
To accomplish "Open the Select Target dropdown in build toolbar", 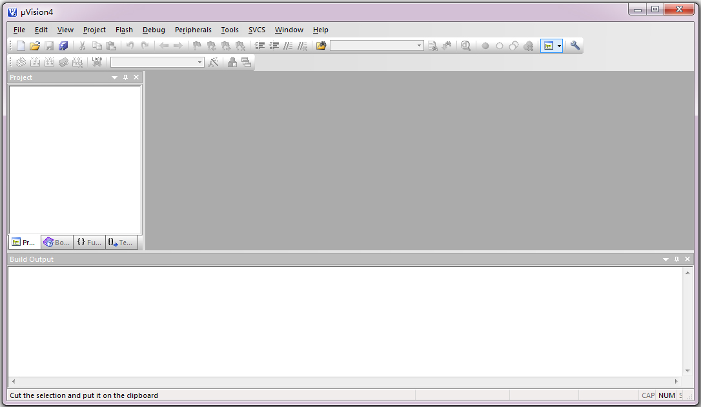I will point(199,62).
